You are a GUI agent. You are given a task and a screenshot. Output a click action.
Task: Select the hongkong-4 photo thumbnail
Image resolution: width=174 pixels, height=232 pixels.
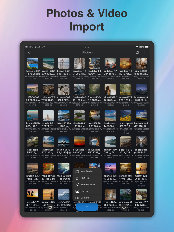(x=141, y=90)
